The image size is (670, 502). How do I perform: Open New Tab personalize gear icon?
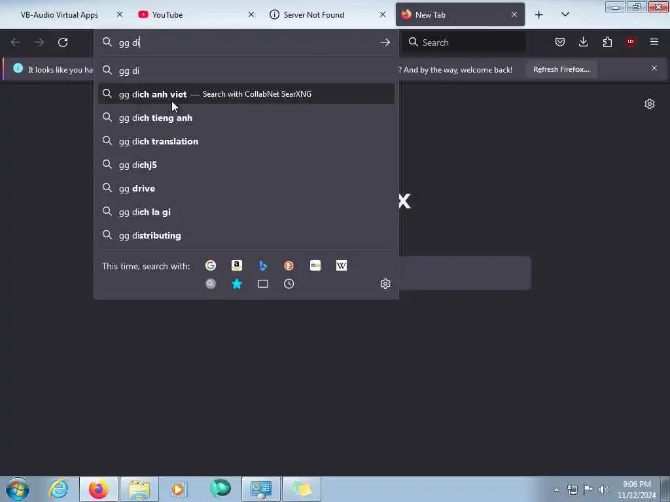point(650,104)
